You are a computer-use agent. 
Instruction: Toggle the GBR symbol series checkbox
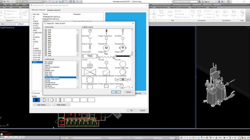pos(46,36)
